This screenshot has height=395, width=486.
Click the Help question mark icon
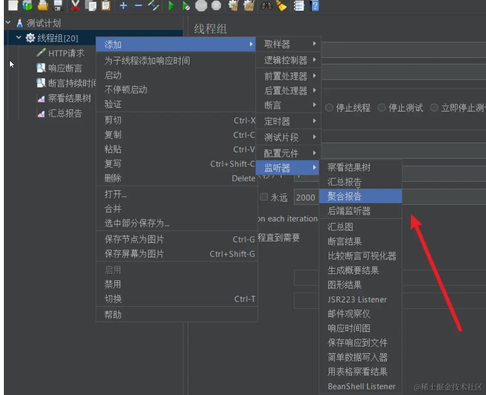(x=315, y=6)
